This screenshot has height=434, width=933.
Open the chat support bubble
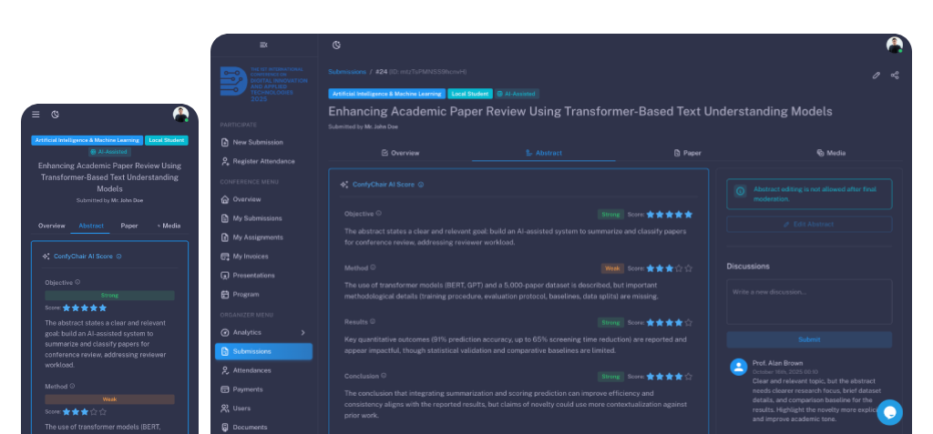pos(889,412)
